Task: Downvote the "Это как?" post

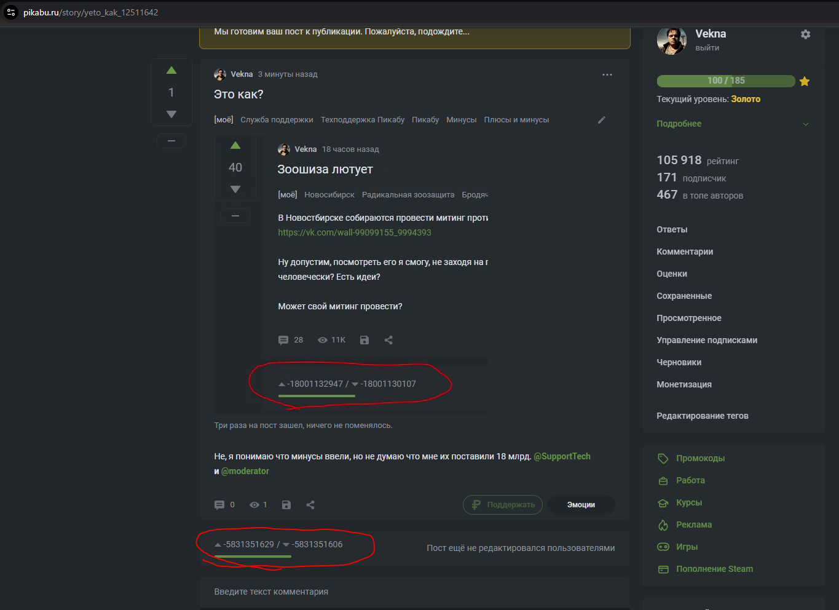Action: point(171,114)
